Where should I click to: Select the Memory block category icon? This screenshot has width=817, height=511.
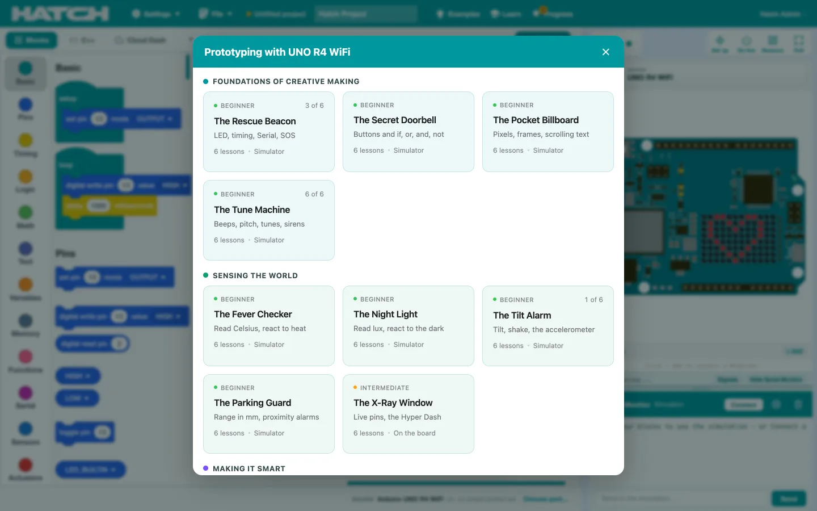pos(26,321)
